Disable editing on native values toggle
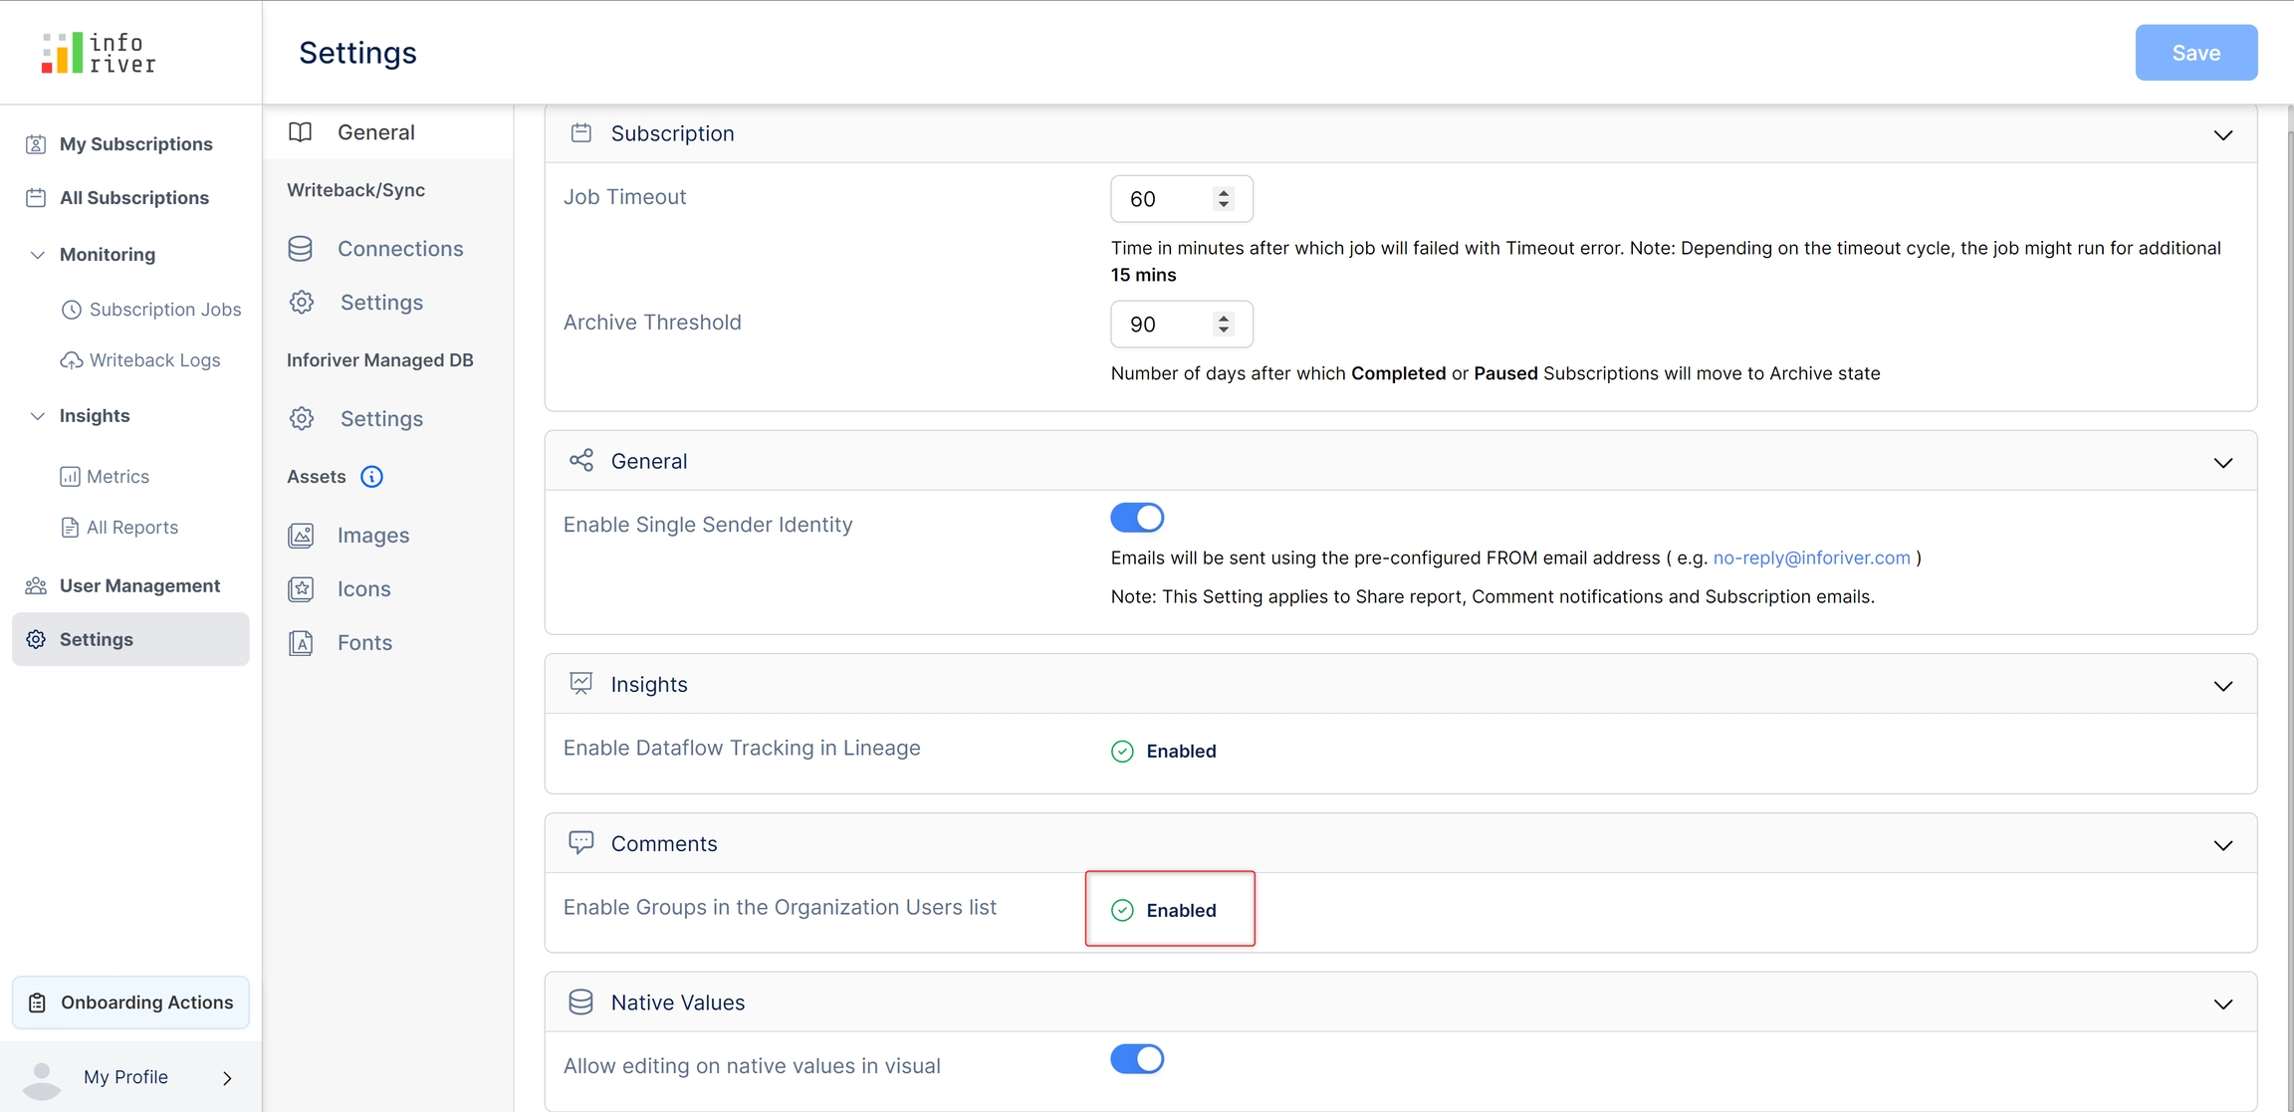This screenshot has width=2294, height=1112. pyautogui.click(x=1136, y=1059)
